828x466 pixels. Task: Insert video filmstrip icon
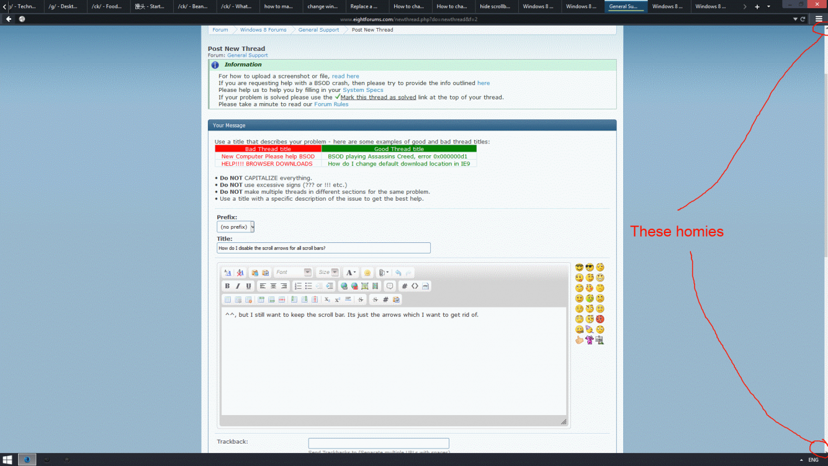click(375, 286)
